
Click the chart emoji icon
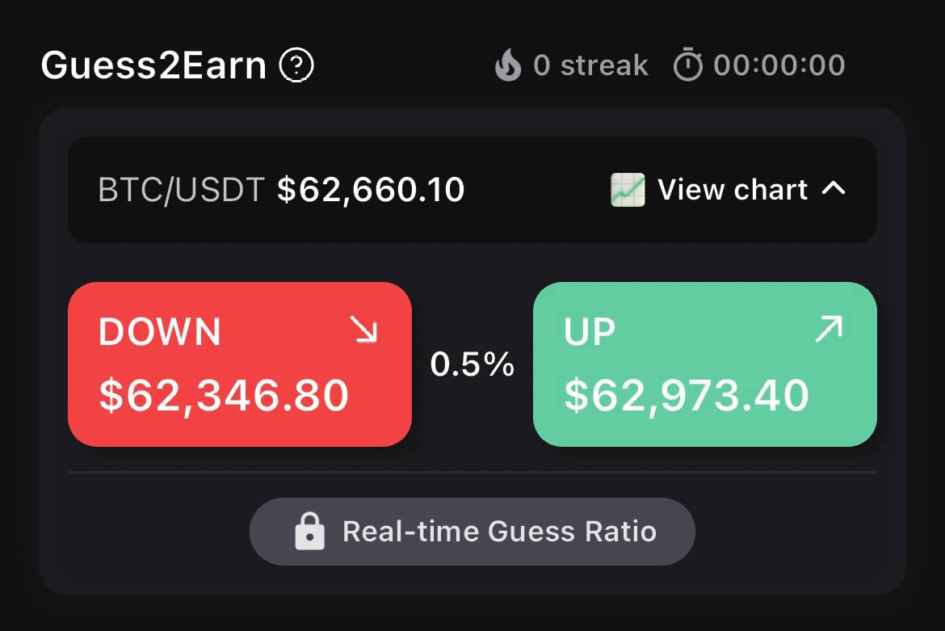(628, 190)
